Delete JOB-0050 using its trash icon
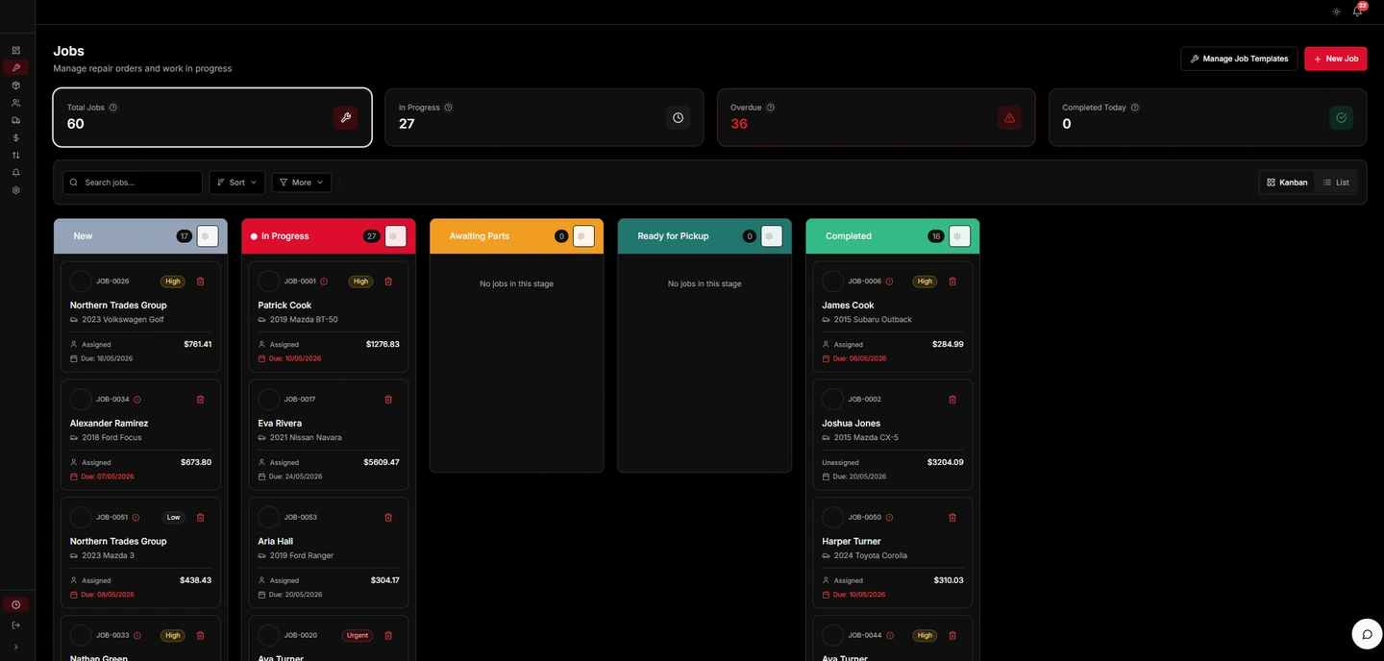The image size is (1384, 661). click(x=952, y=518)
